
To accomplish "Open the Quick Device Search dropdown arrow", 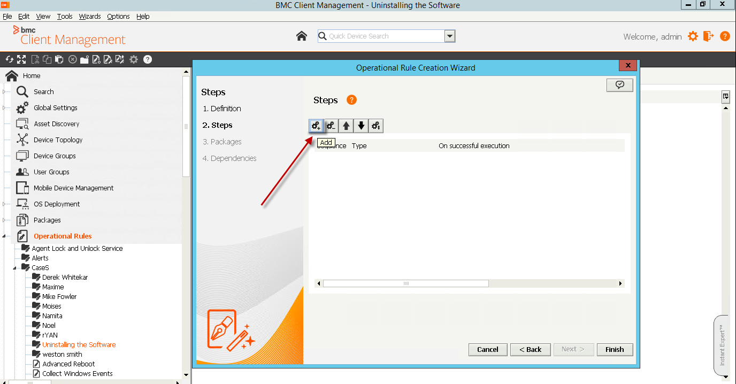I will pos(450,36).
